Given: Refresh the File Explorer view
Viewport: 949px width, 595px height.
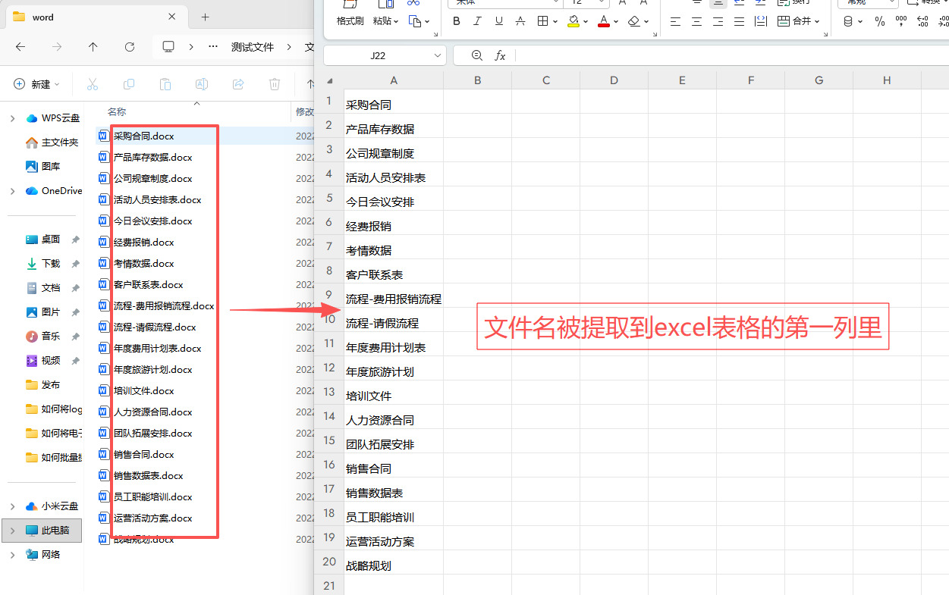Looking at the screenshot, I should coord(130,47).
